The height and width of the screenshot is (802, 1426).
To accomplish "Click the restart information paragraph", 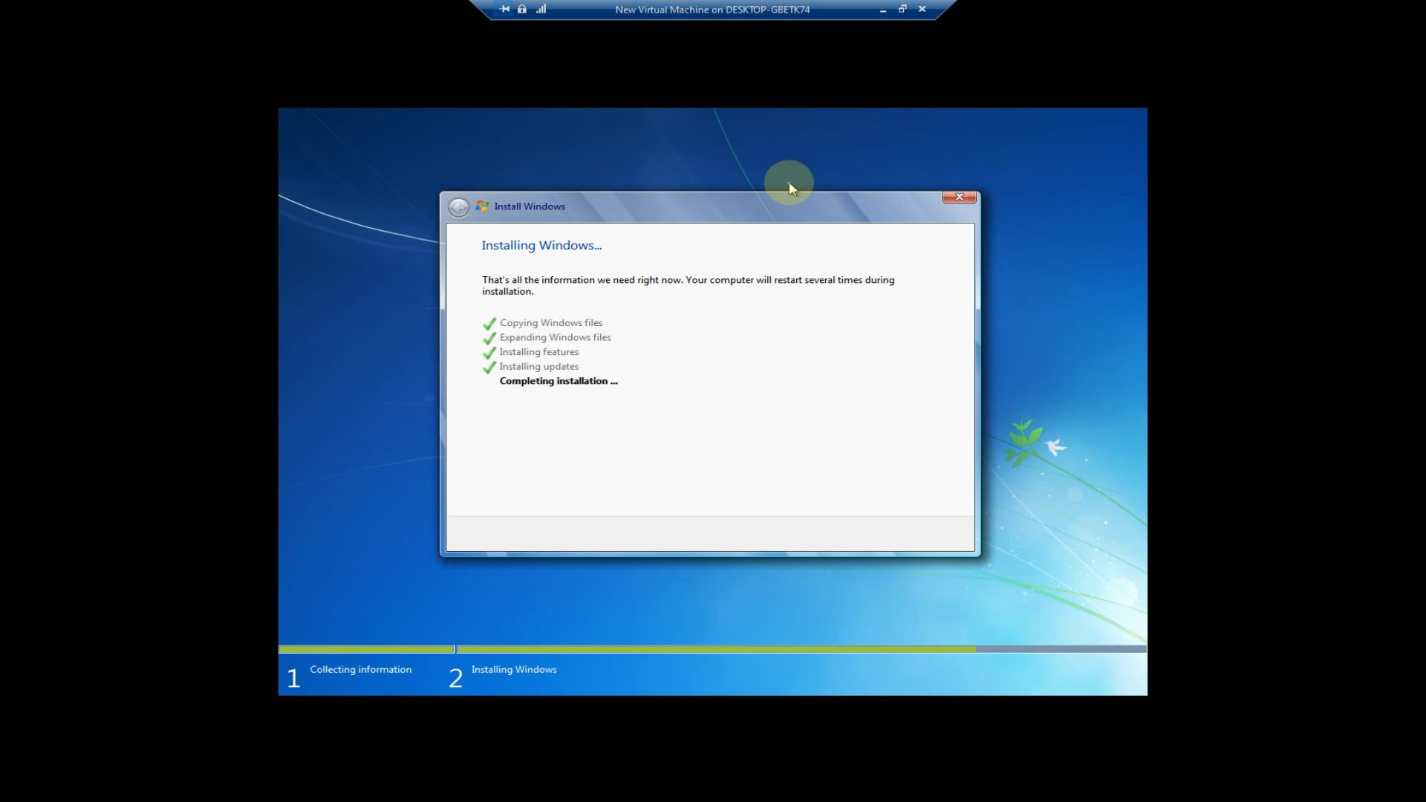I will [x=688, y=286].
